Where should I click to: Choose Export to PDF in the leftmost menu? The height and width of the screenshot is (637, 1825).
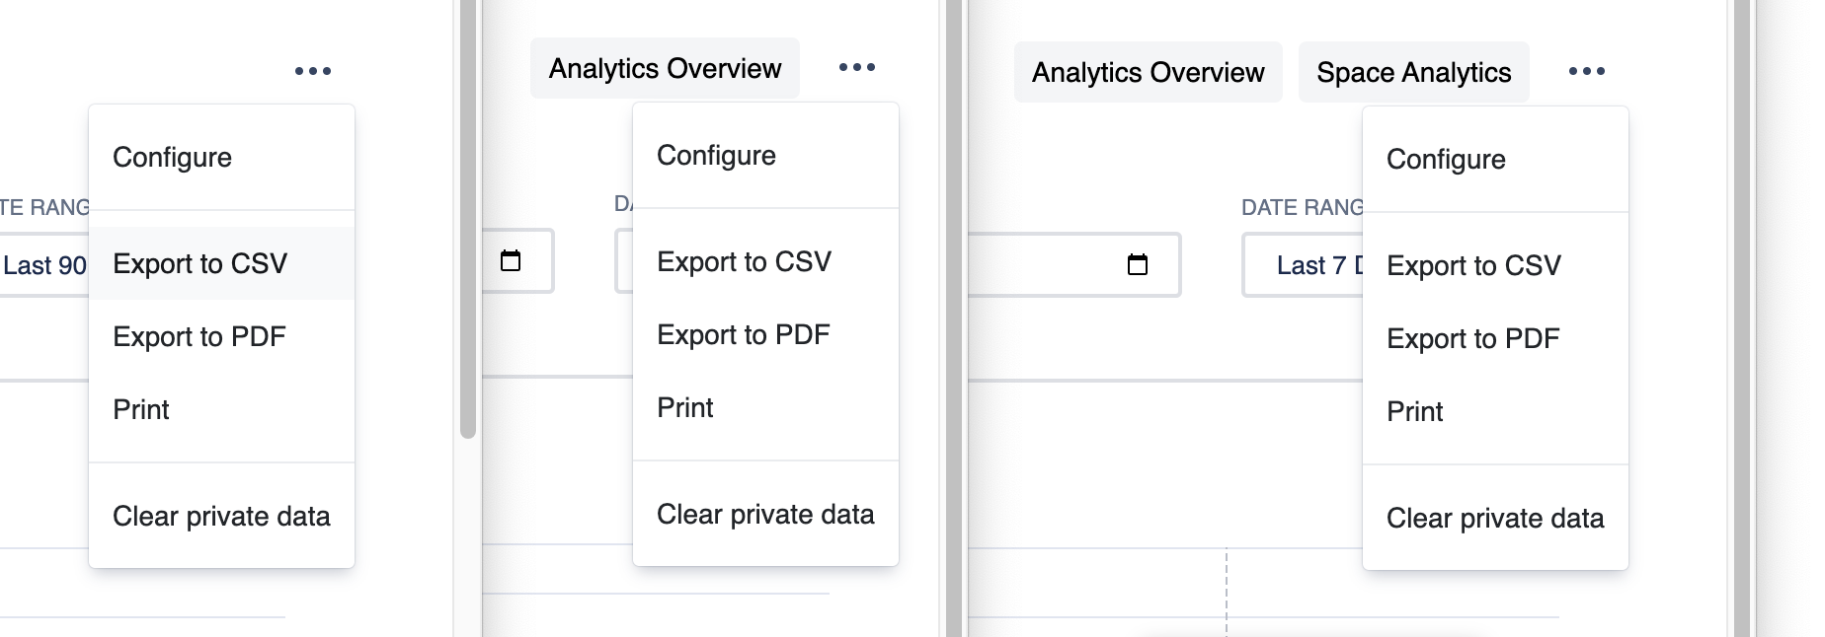199,336
